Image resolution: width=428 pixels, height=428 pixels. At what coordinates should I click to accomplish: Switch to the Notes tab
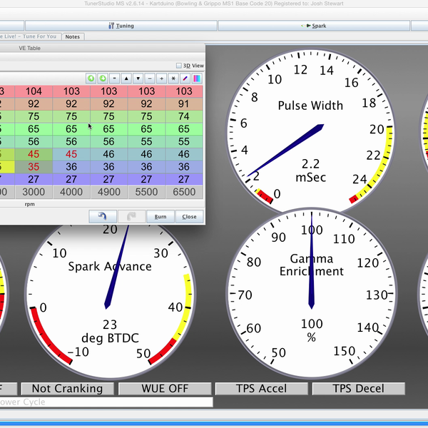click(x=72, y=36)
